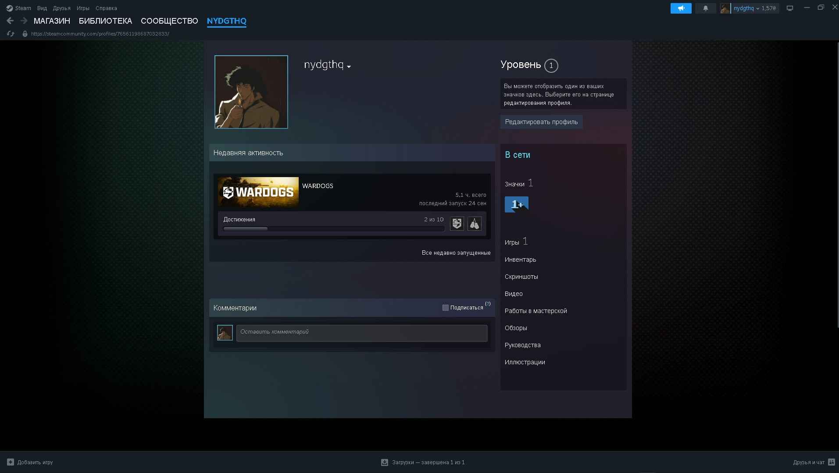839x473 pixels.
Task: Open the Инвентарь link
Action: click(520, 260)
